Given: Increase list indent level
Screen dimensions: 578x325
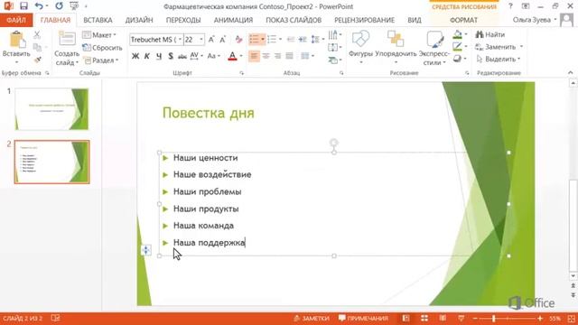Looking at the screenshot, I should 303,39.
